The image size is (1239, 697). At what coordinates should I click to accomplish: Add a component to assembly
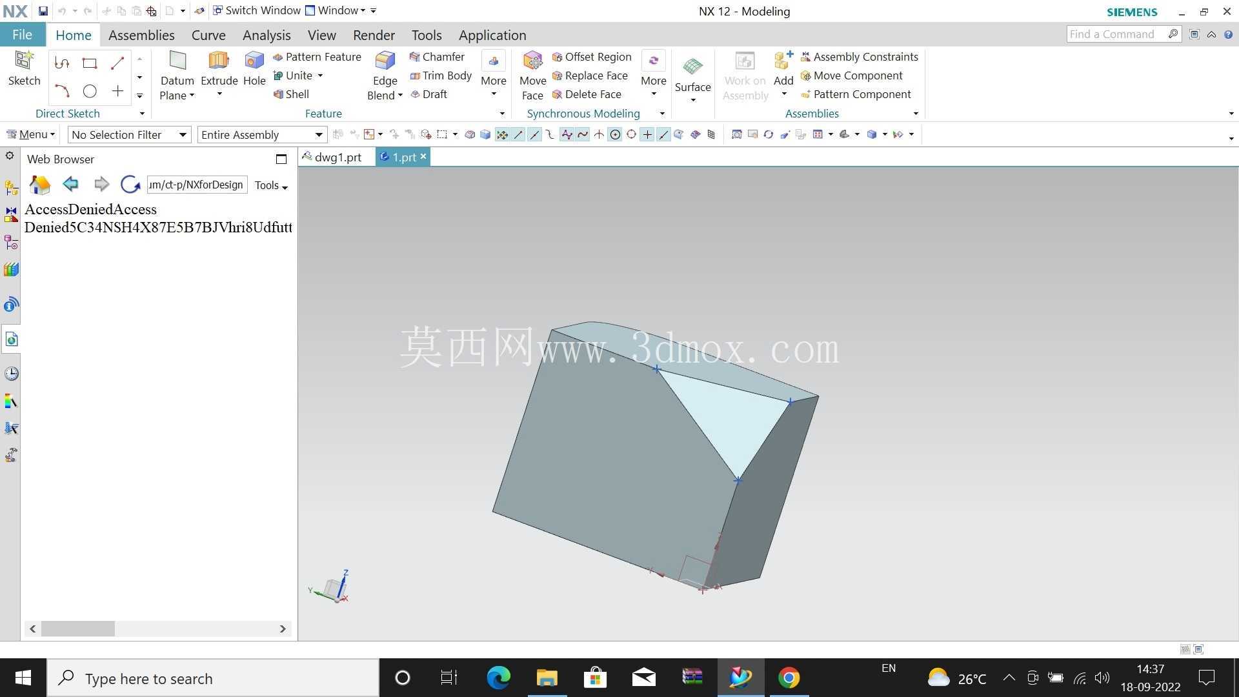(783, 68)
